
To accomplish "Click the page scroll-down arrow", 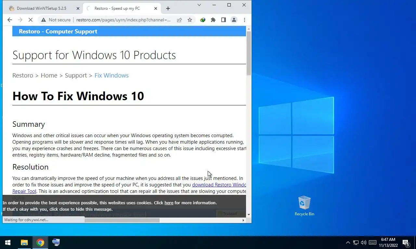I will coord(249,214).
